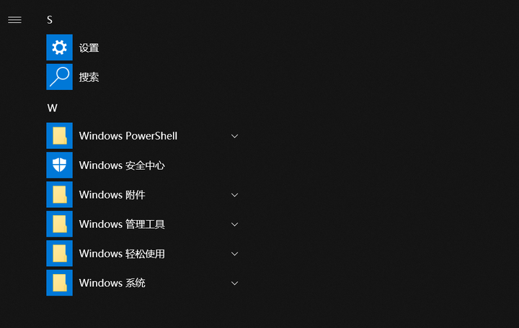The image size is (519, 328).
Task: Select the Windows PowerShell label text
Action: click(128, 136)
